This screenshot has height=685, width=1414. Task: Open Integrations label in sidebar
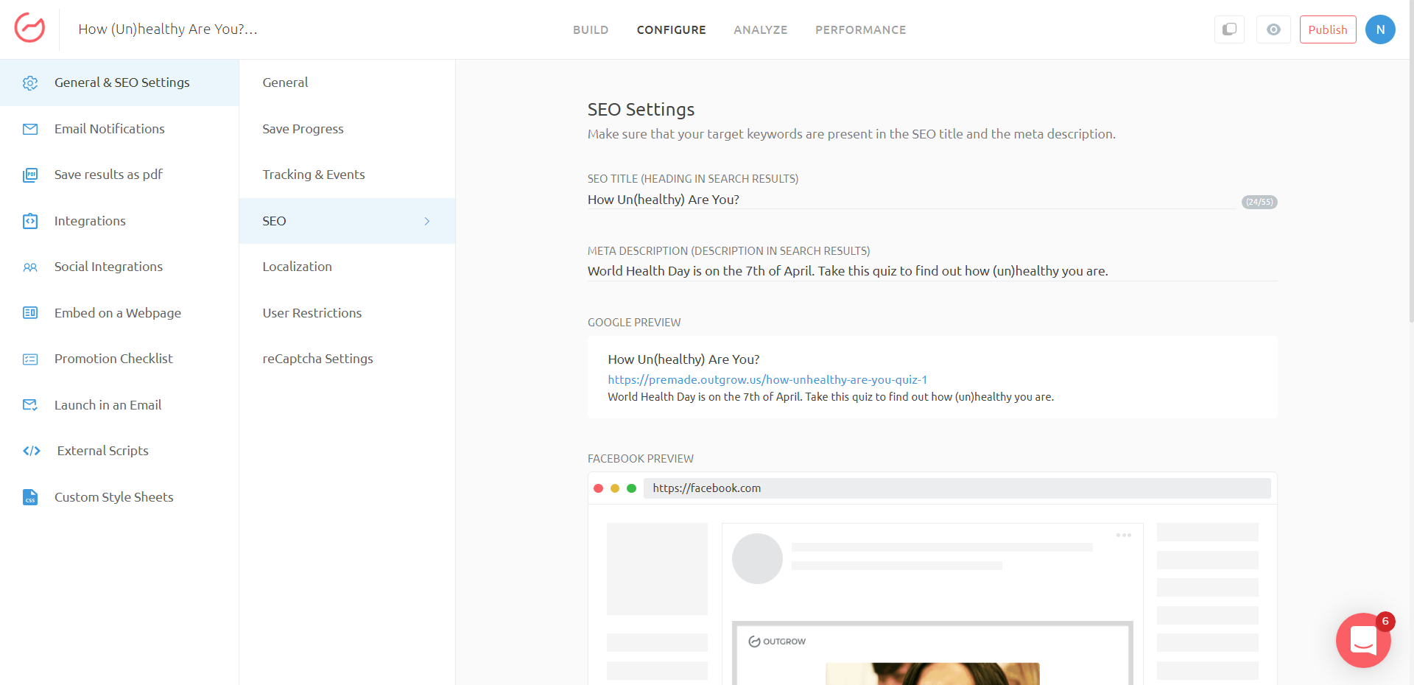(90, 221)
